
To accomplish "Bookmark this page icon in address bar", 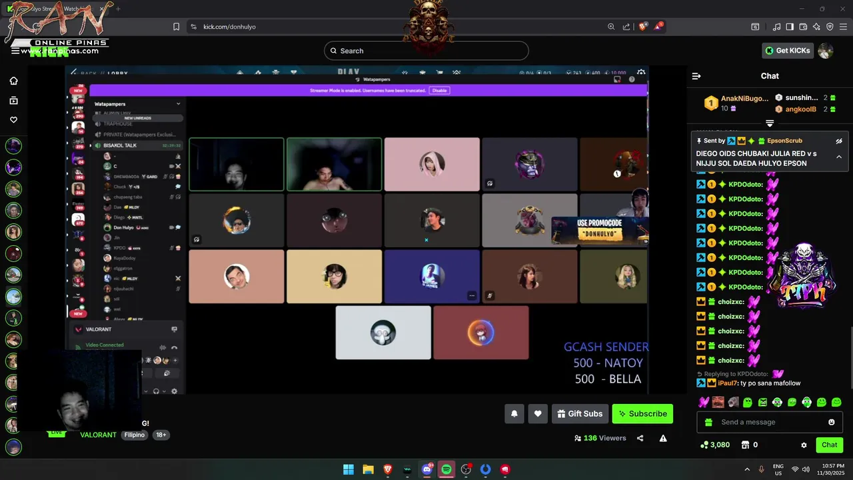I will (176, 27).
